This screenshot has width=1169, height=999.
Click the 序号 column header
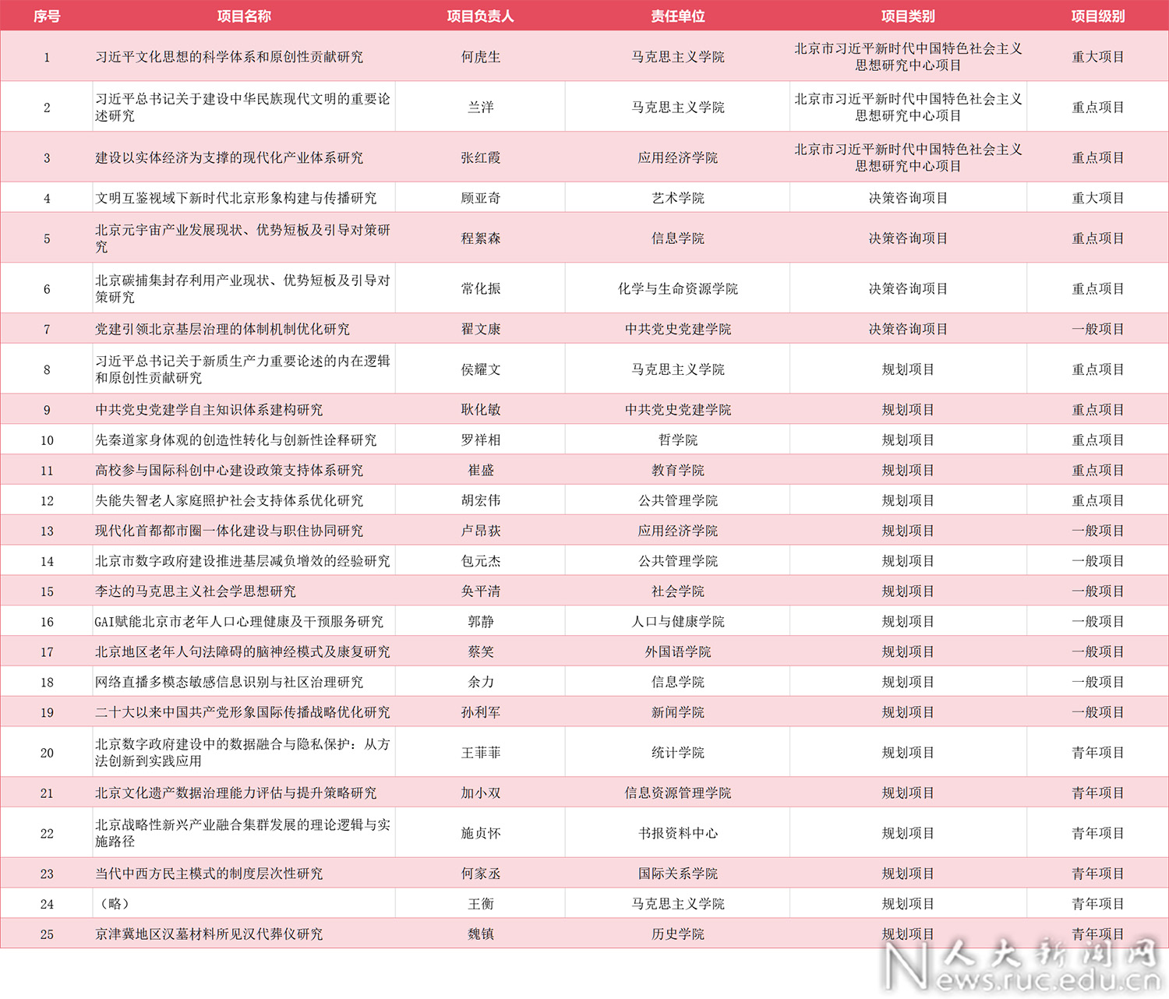pyautogui.click(x=47, y=16)
